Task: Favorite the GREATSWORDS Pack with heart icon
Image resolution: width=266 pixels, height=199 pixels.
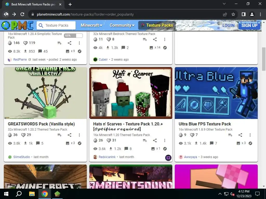Action: (23, 135)
